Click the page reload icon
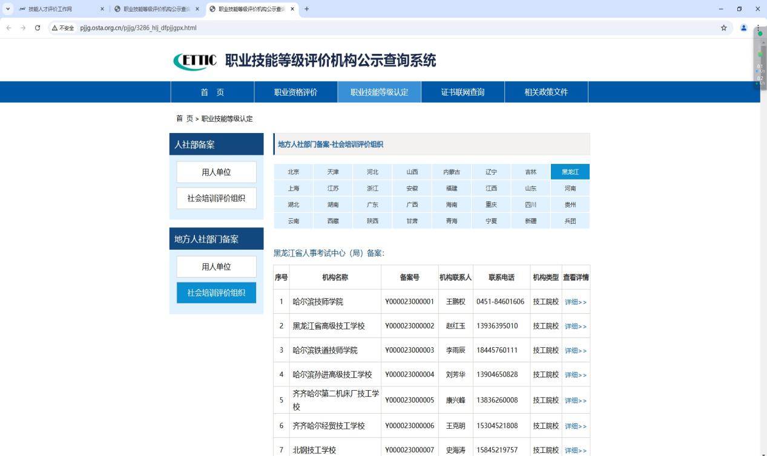The height and width of the screenshot is (456, 767). 38,28
